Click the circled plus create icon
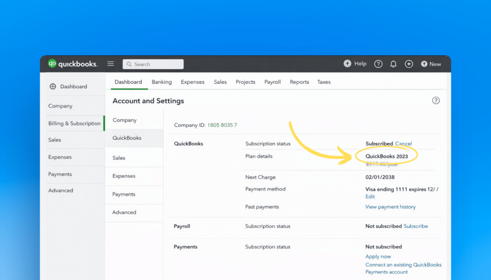 click(x=409, y=64)
